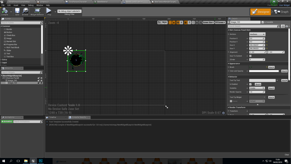This screenshot has height=164, width=291.
Task: Open Color and Opacity swatch
Action: (264, 71)
